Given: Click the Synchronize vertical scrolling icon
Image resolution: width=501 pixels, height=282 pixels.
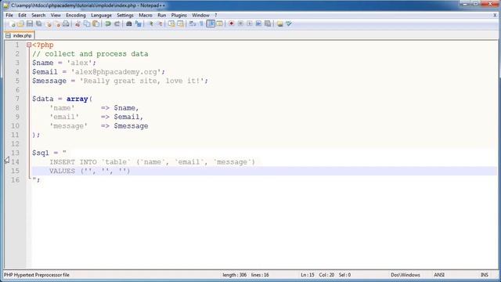Looking at the screenshot, I should (x=171, y=24).
